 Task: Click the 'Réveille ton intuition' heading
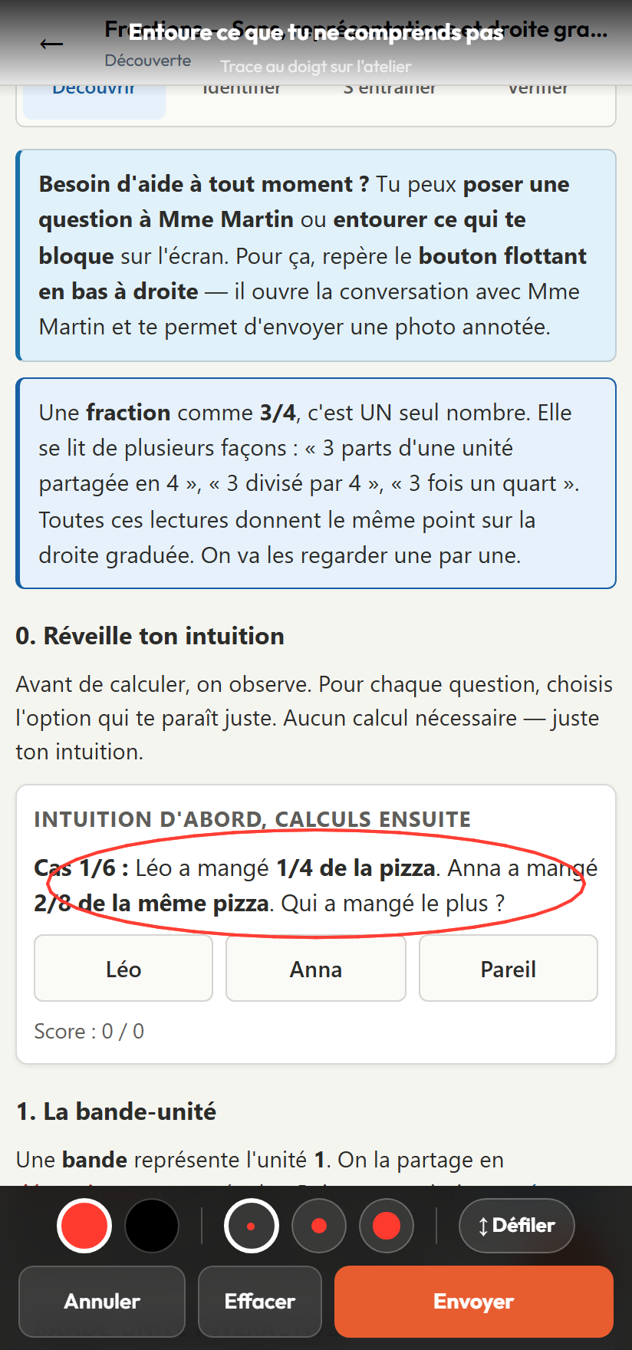coord(150,636)
